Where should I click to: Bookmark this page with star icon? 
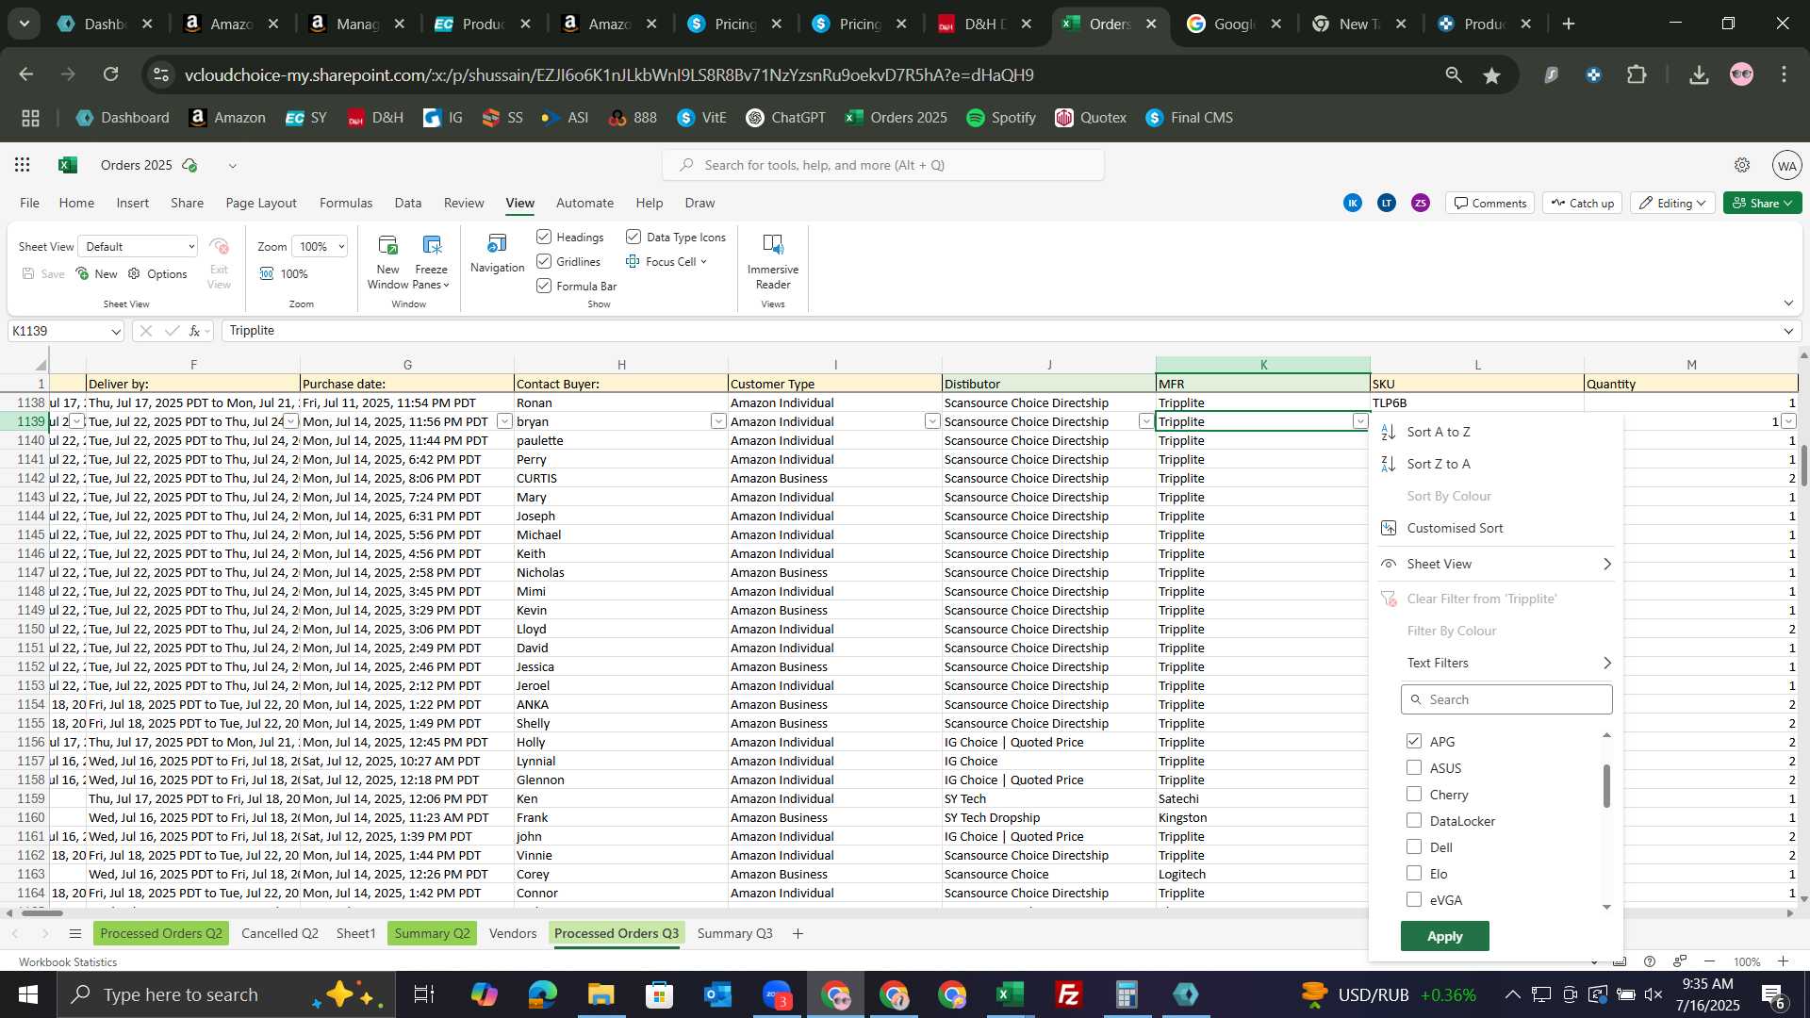point(1491,74)
